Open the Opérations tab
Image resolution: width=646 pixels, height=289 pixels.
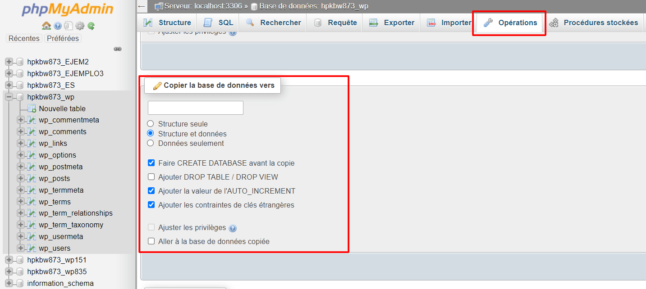tap(510, 23)
